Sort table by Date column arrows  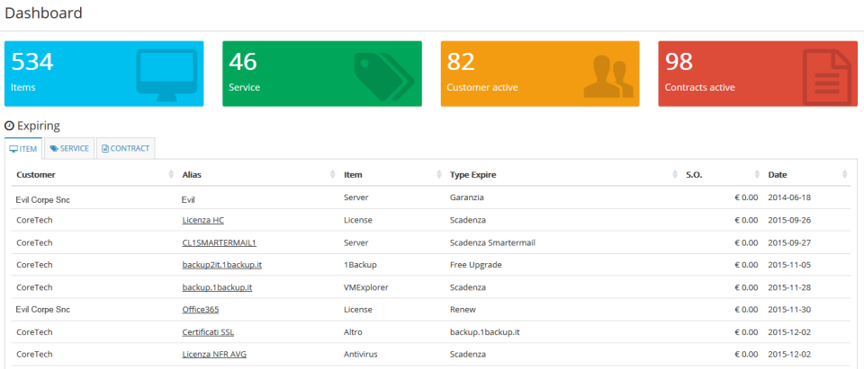[x=845, y=174]
